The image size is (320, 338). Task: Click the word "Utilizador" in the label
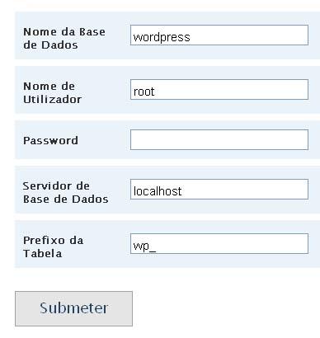tap(52, 99)
